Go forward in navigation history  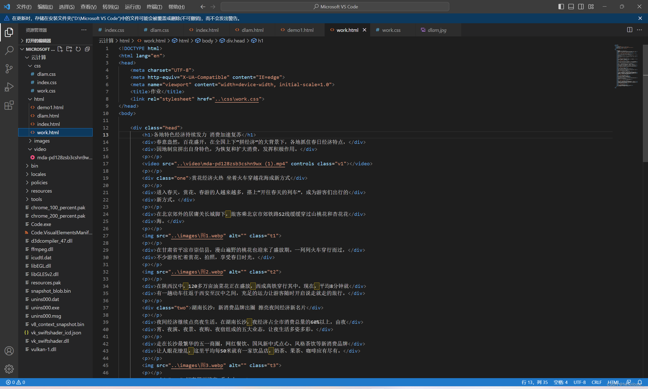click(213, 7)
